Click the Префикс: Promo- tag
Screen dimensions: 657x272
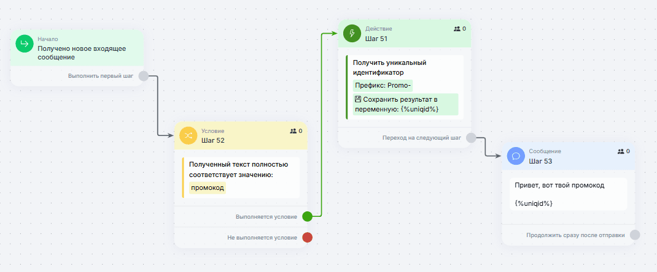coord(383,86)
